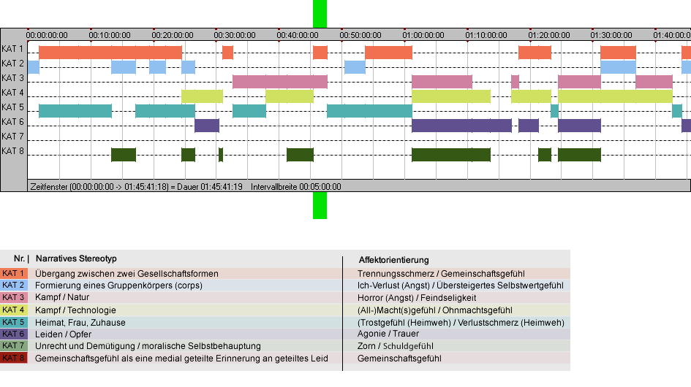This screenshot has height=387, width=691.
Task: Select the pink KAT 3 segment starting at 01:01
Action: pyautogui.click(x=442, y=82)
